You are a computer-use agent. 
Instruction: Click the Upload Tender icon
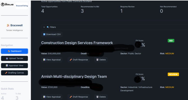coord(7,58)
